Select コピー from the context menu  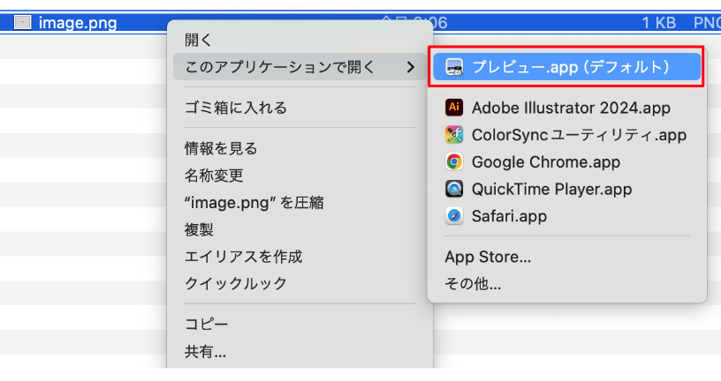click(x=207, y=324)
